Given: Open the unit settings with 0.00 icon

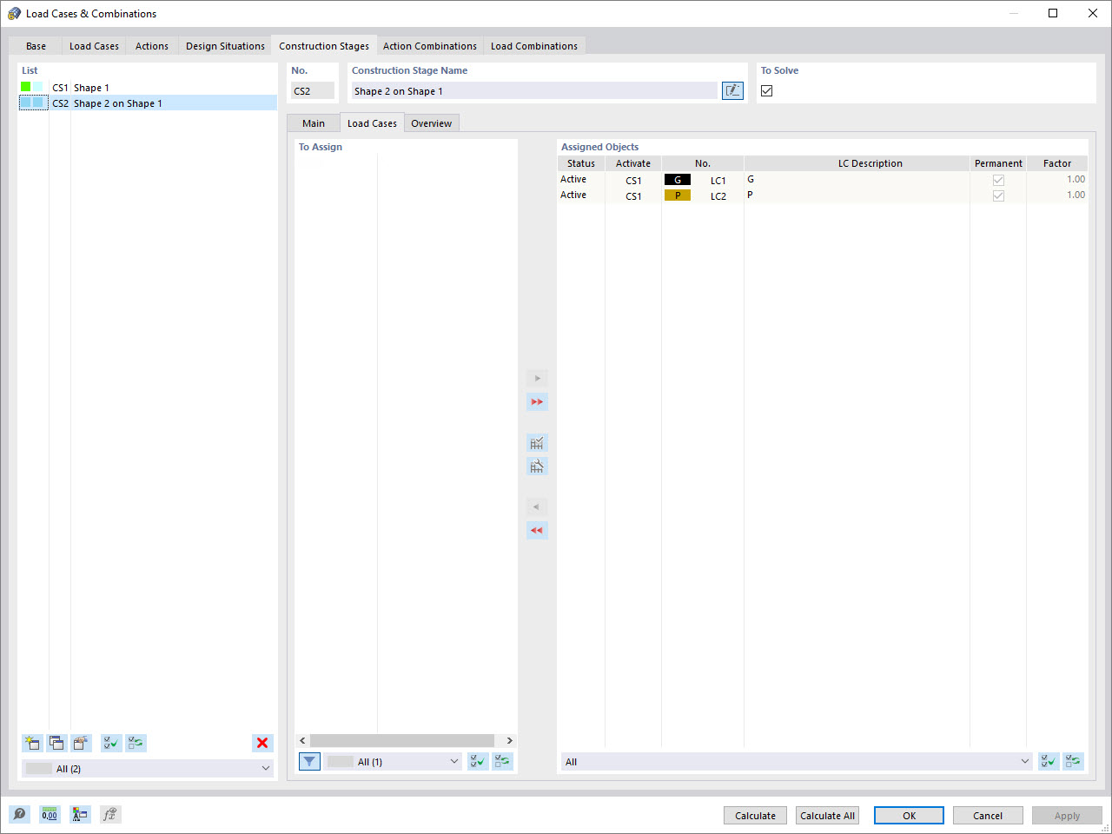Looking at the screenshot, I should point(50,814).
